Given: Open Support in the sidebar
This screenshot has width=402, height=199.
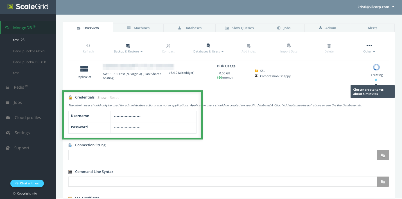Looking at the screenshot, I should tap(22, 148).
